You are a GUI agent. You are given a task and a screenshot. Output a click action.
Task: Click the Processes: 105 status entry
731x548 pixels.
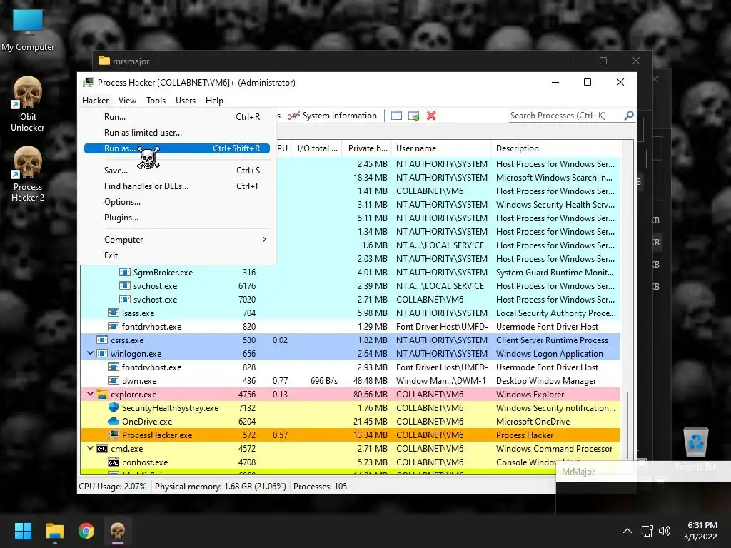coord(321,487)
